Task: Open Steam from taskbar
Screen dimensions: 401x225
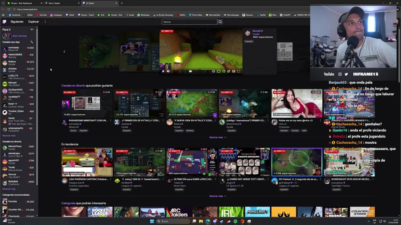Action: click(x=221, y=221)
